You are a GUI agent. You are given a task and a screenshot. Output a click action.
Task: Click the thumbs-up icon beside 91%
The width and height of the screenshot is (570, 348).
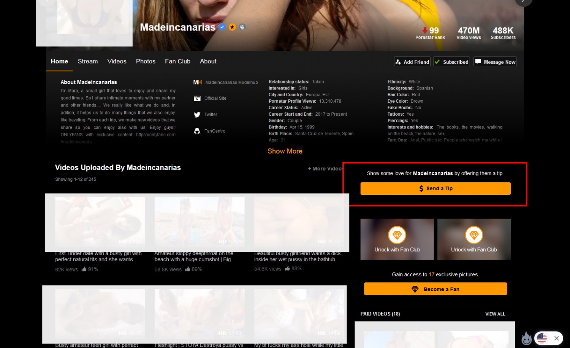[84, 269]
